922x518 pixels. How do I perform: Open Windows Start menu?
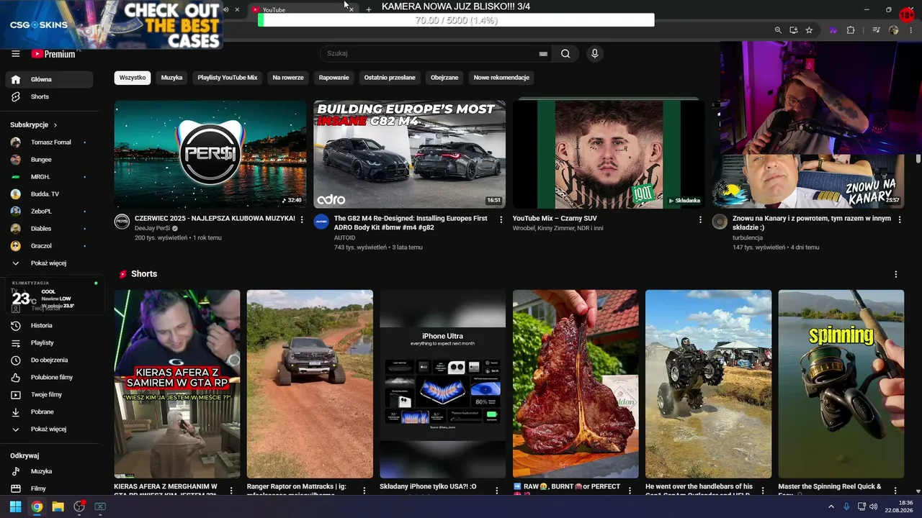[15, 506]
